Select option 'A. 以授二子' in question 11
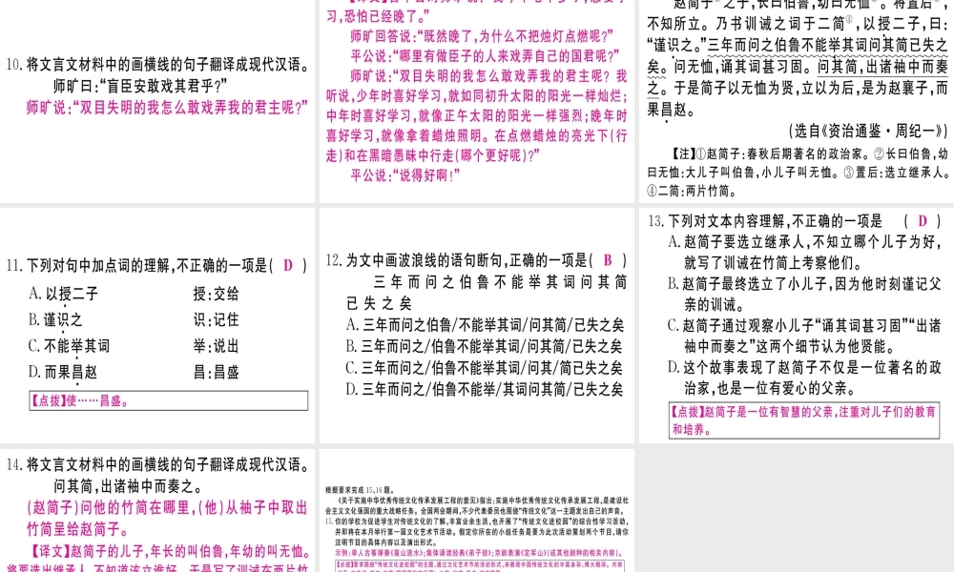Screen dimensions: 954x572 (x=63, y=295)
